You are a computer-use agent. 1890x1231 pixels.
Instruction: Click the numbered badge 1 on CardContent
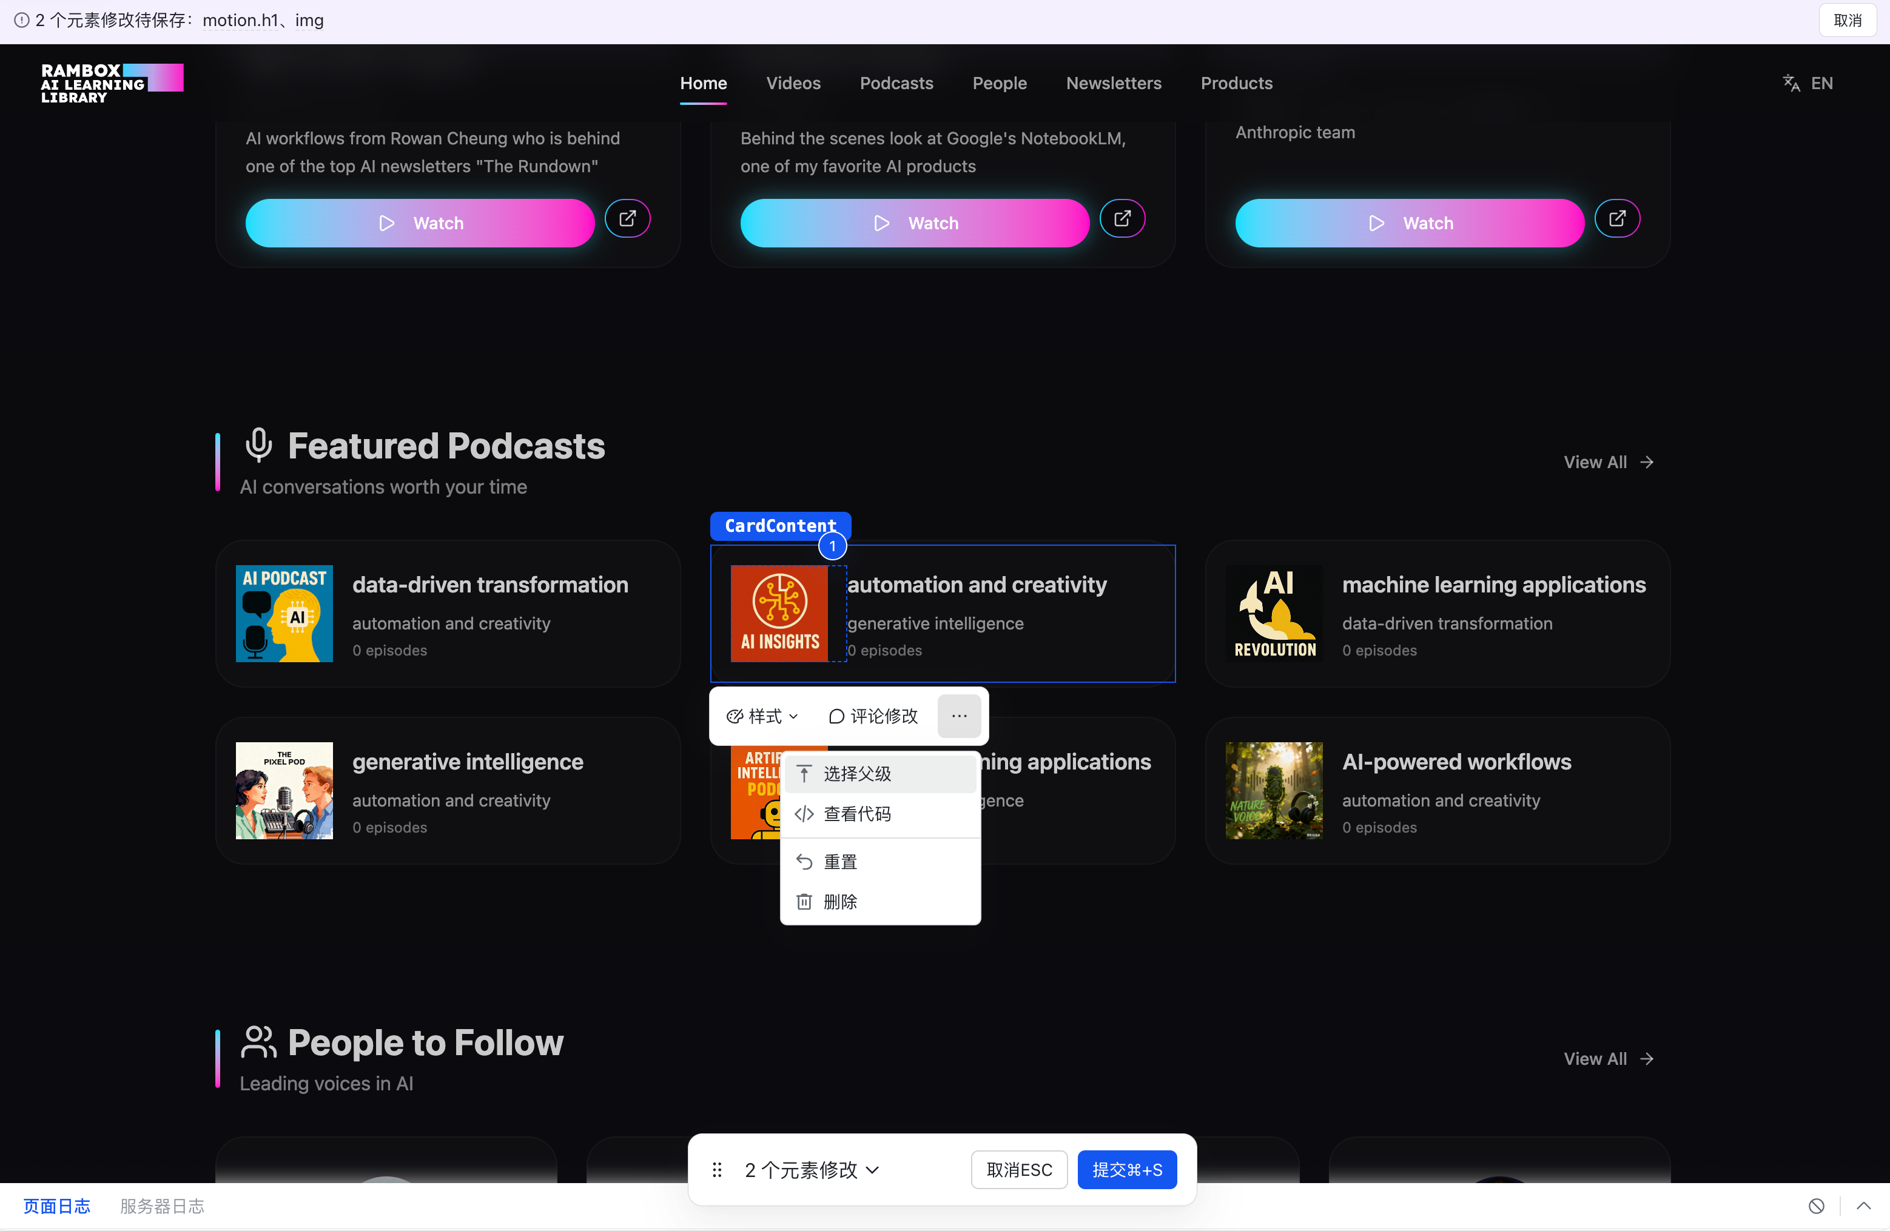[x=832, y=546]
